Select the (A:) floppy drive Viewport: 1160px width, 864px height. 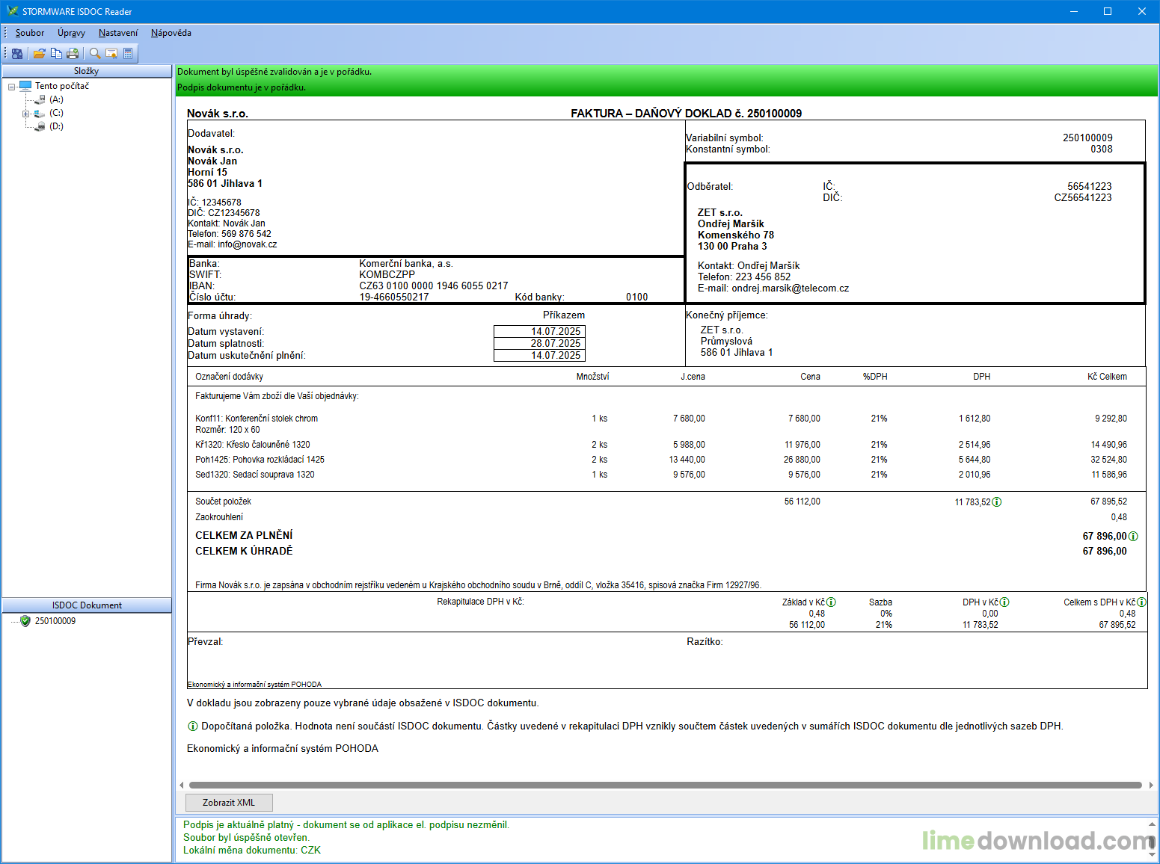coord(56,99)
